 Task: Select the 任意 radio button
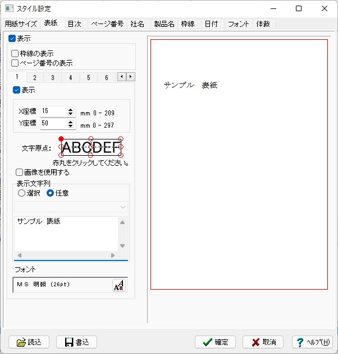click(50, 193)
